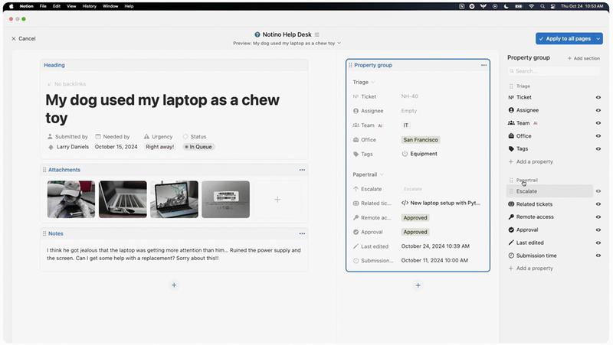Screen dimensions: 613x345
Task: Toggle visibility of Tags property
Action: [x=598, y=148]
